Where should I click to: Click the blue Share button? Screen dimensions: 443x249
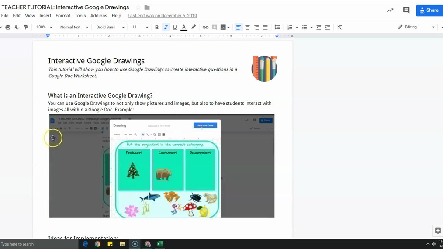(429, 10)
